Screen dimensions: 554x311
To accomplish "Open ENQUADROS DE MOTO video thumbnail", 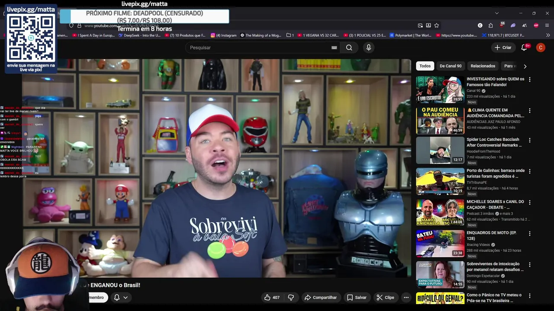I will [x=440, y=244].
